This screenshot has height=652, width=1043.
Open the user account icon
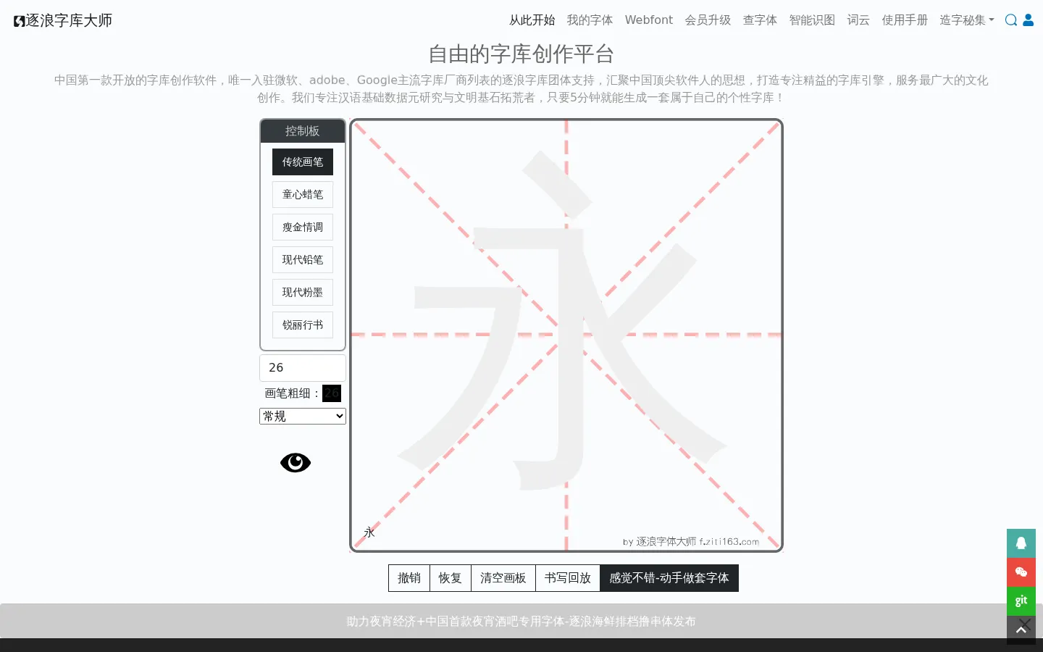click(x=1029, y=20)
